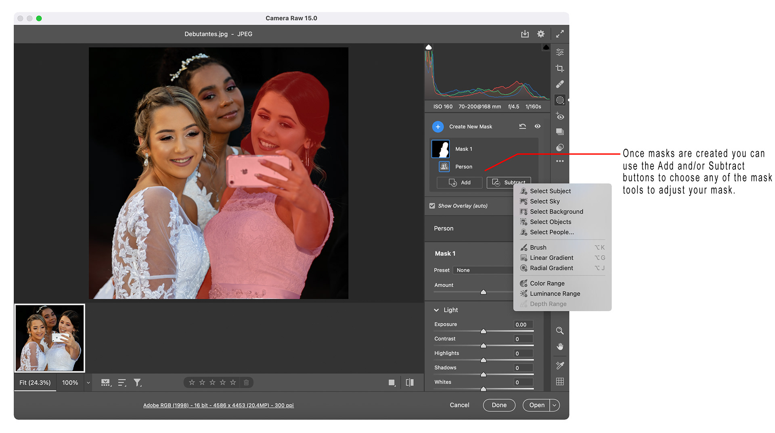The height and width of the screenshot is (433, 775).
Task: Open the Preset None dropdown
Action: (483, 270)
